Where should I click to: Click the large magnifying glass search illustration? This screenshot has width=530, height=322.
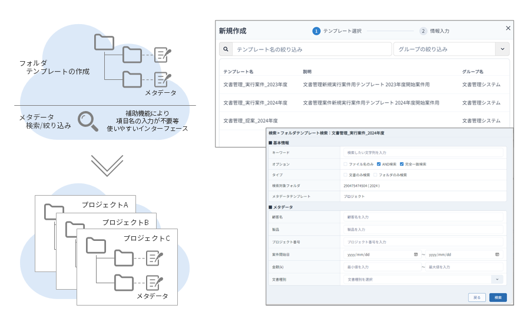click(89, 120)
